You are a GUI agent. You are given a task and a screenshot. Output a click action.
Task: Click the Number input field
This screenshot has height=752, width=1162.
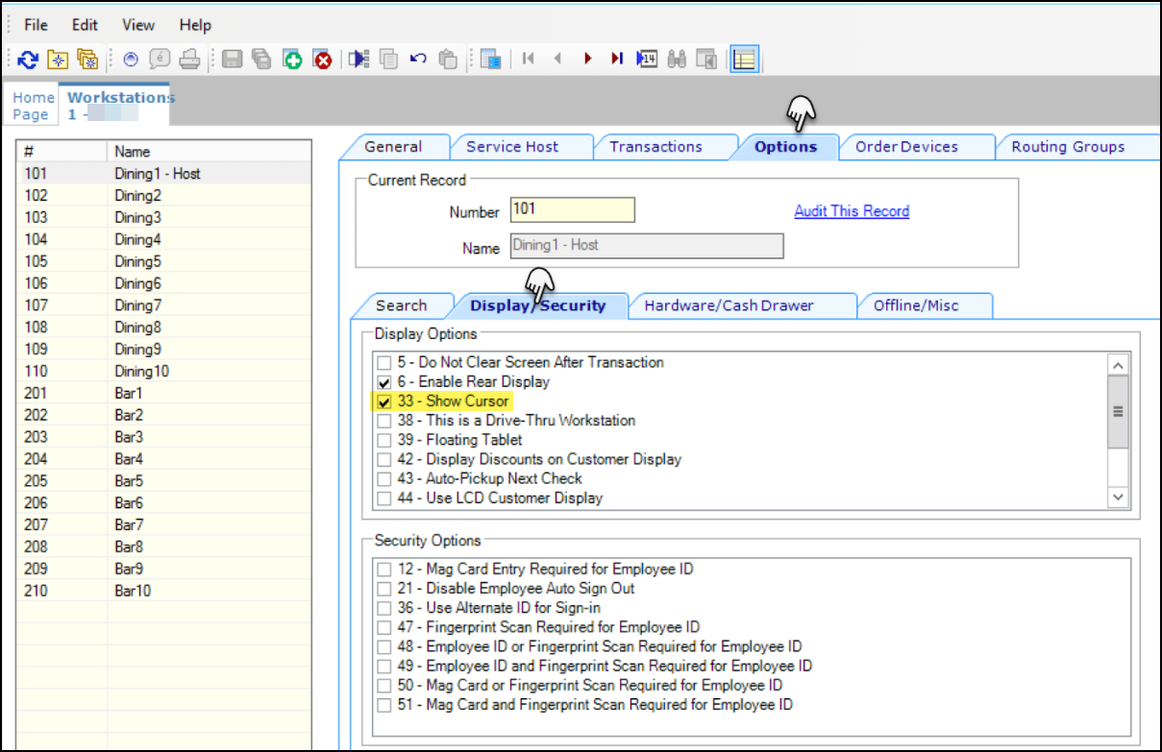[572, 209]
